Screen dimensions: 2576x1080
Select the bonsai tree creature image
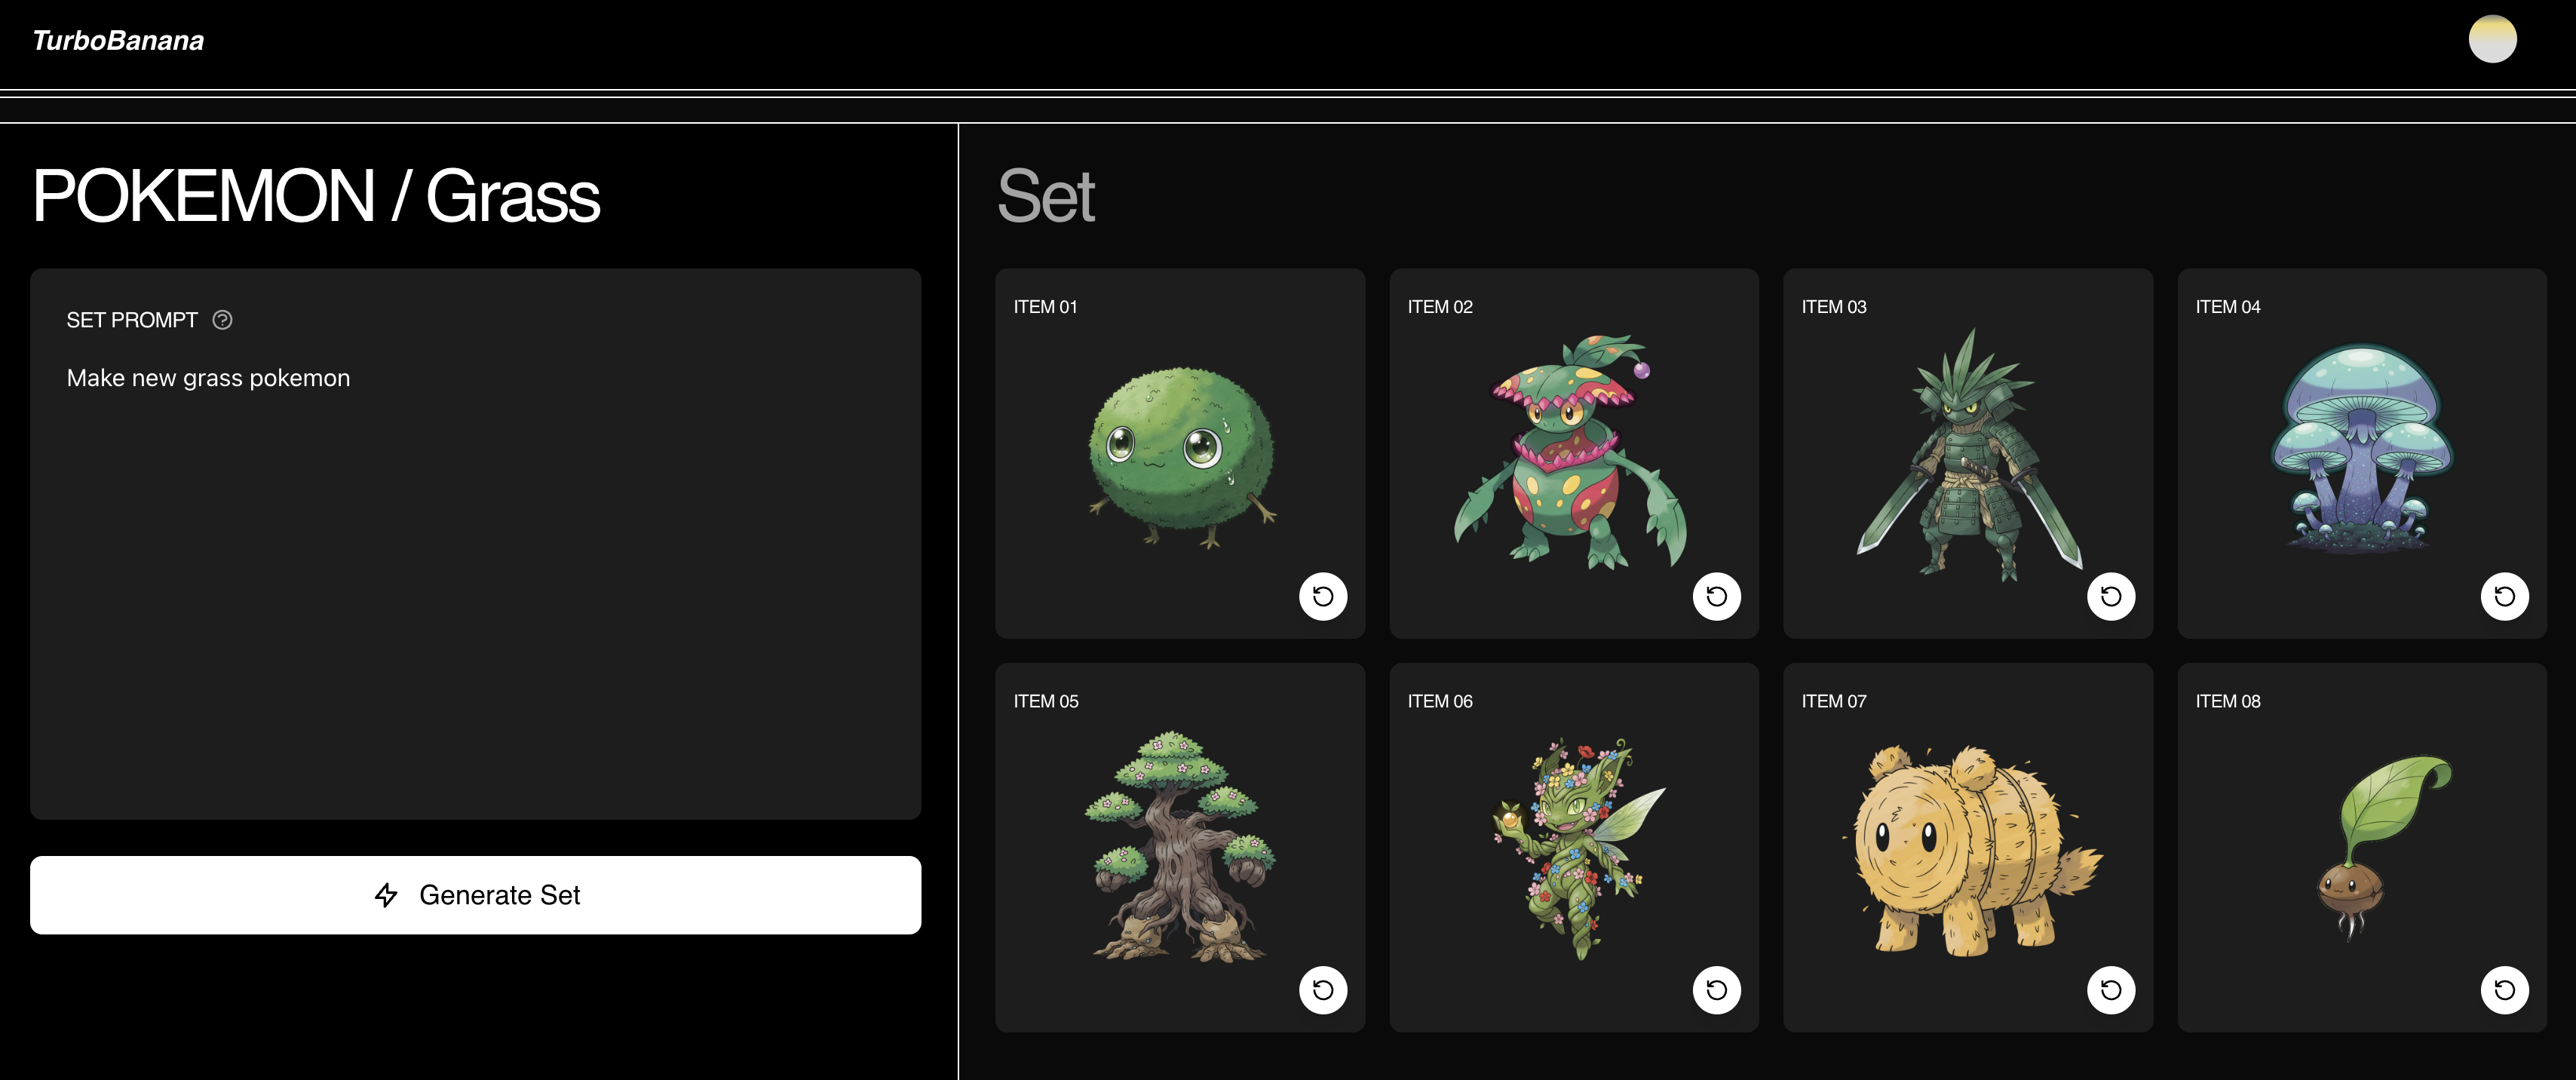click(x=1180, y=846)
